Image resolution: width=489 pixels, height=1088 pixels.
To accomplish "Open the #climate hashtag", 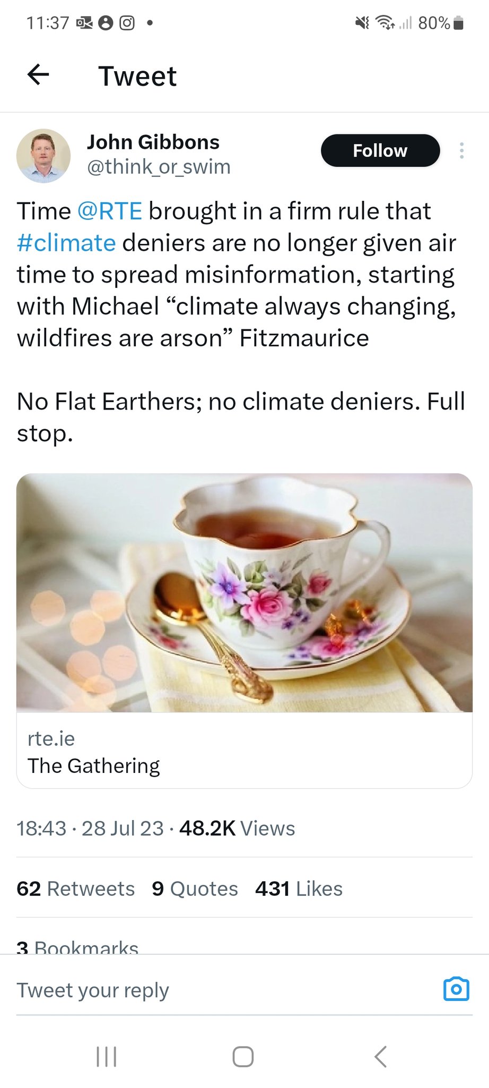I will 66,243.
